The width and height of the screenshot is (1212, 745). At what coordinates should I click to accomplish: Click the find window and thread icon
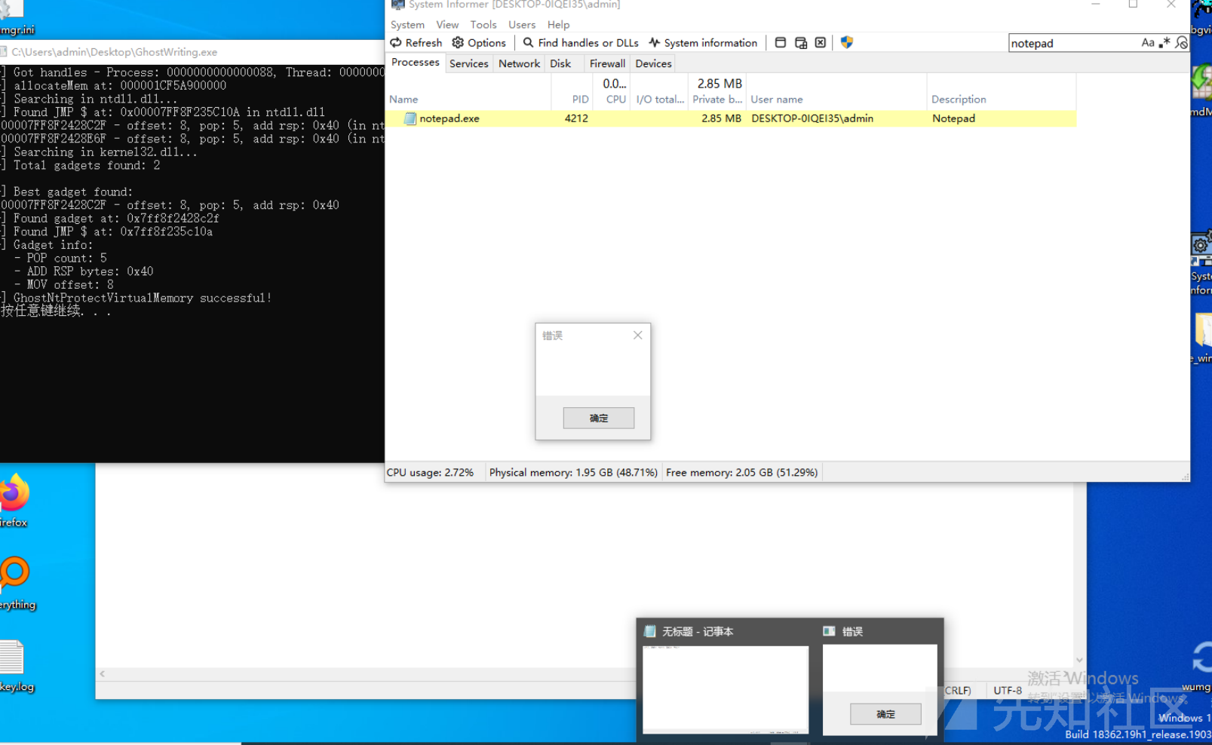[x=801, y=43]
